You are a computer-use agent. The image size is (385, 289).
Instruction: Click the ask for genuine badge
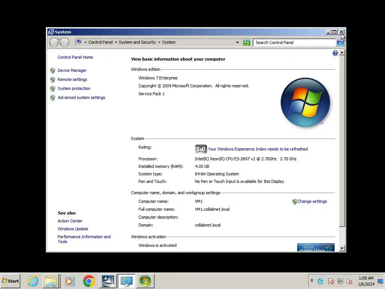[316, 248]
